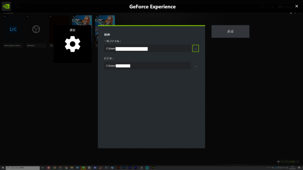Edit the ビデオ path field

pyautogui.click(x=147, y=66)
